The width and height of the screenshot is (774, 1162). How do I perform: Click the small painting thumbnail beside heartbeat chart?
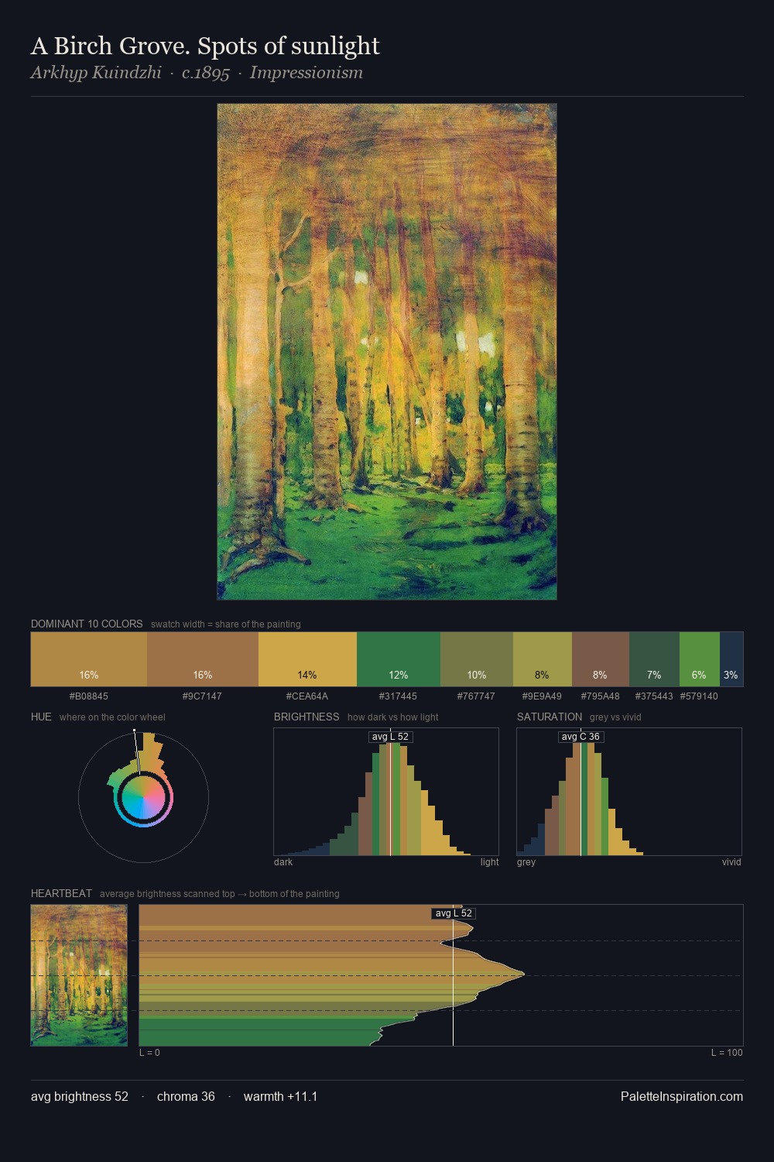(79, 975)
